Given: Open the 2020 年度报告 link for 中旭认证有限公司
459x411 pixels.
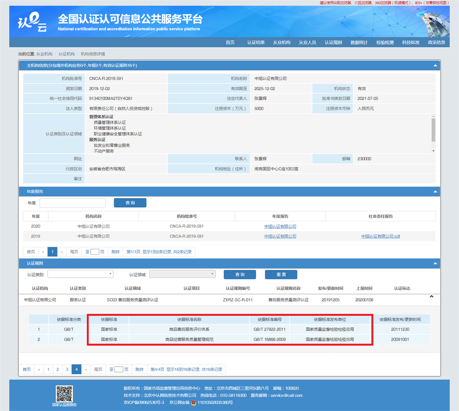Looking at the screenshot, I should [x=280, y=226].
